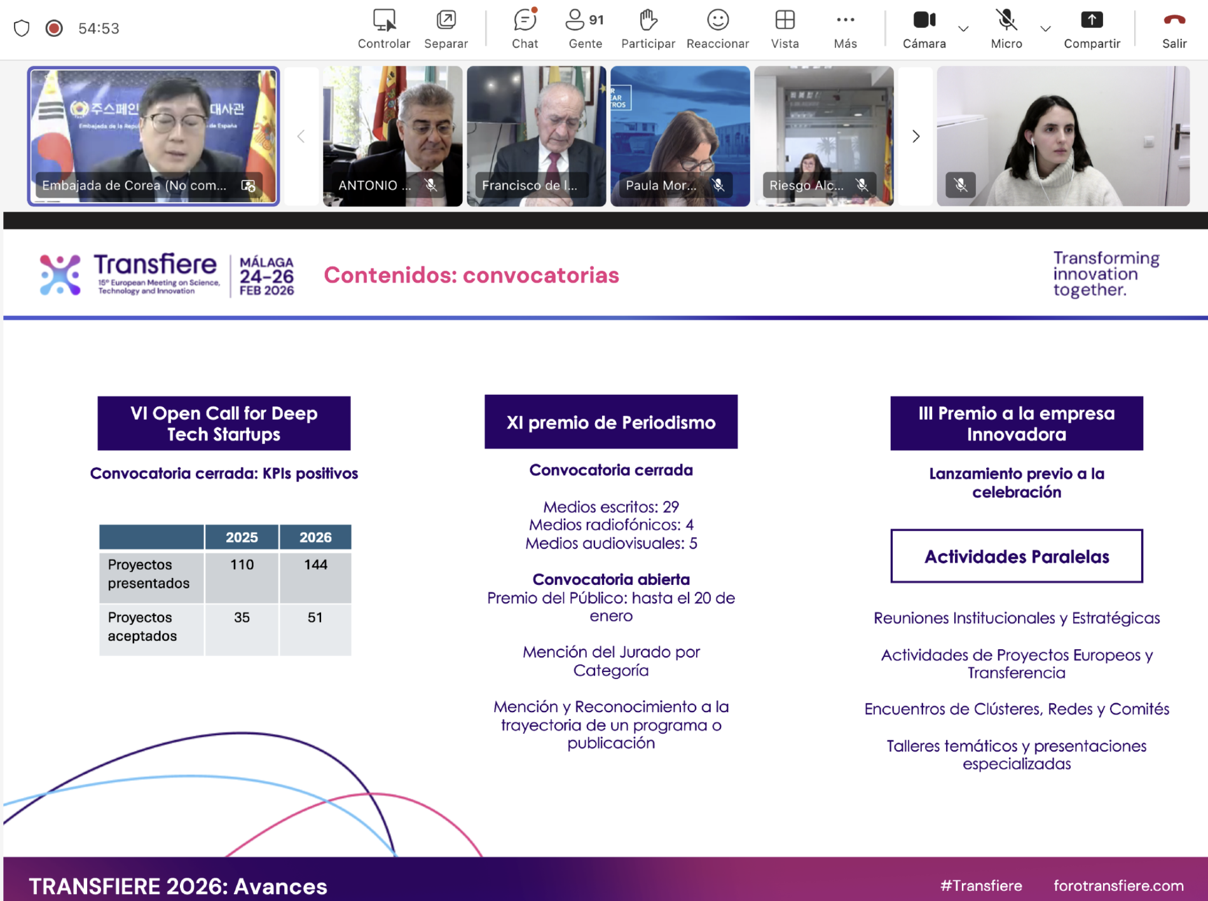The height and width of the screenshot is (901, 1208).
Task: Toggle the Cámara on or off
Action: pyautogui.click(x=924, y=29)
